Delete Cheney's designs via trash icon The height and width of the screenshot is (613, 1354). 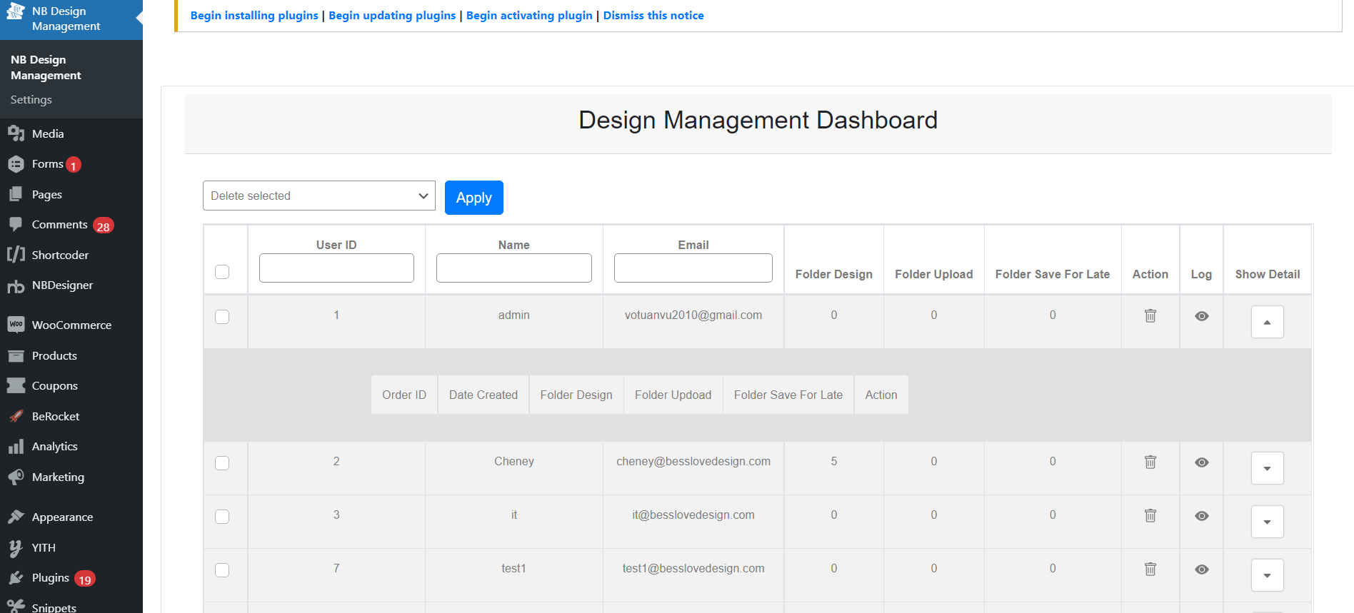click(1150, 462)
